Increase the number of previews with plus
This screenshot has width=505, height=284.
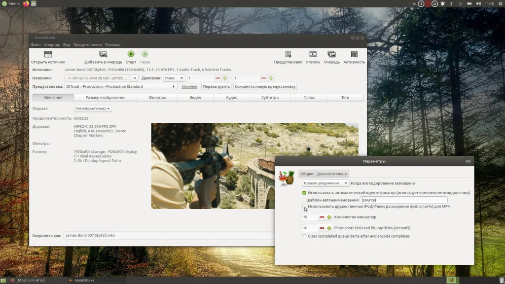tap(329, 217)
